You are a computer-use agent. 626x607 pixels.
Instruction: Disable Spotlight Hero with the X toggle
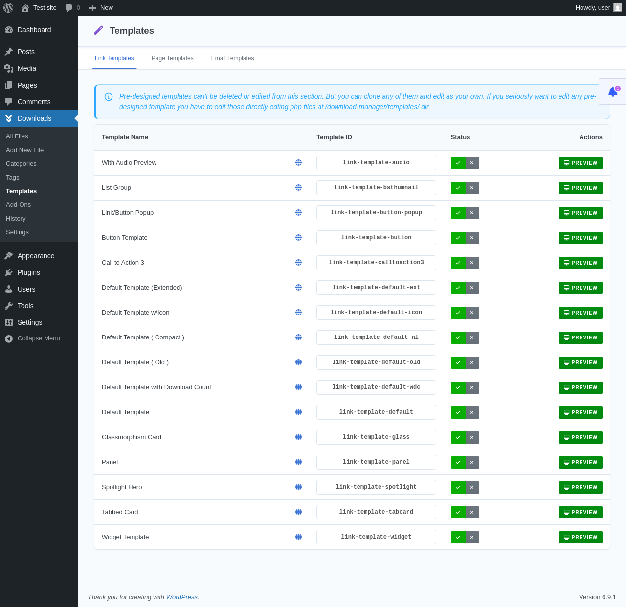click(472, 488)
